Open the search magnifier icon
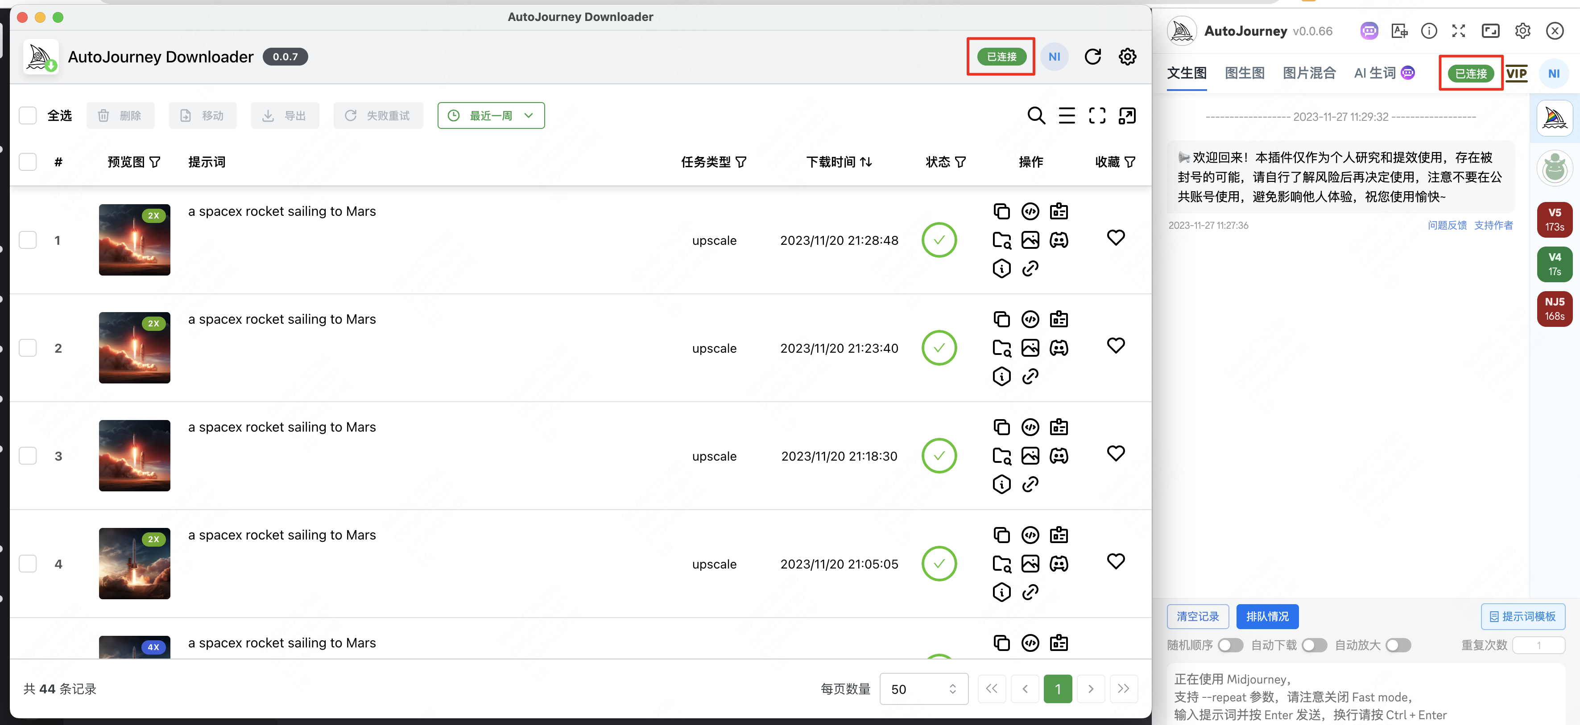The width and height of the screenshot is (1580, 725). click(1036, 116)
